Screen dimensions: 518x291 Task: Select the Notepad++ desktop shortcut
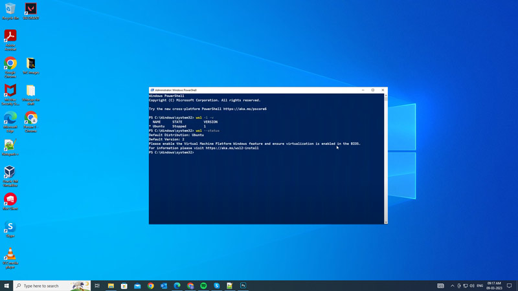coord(10,147)
